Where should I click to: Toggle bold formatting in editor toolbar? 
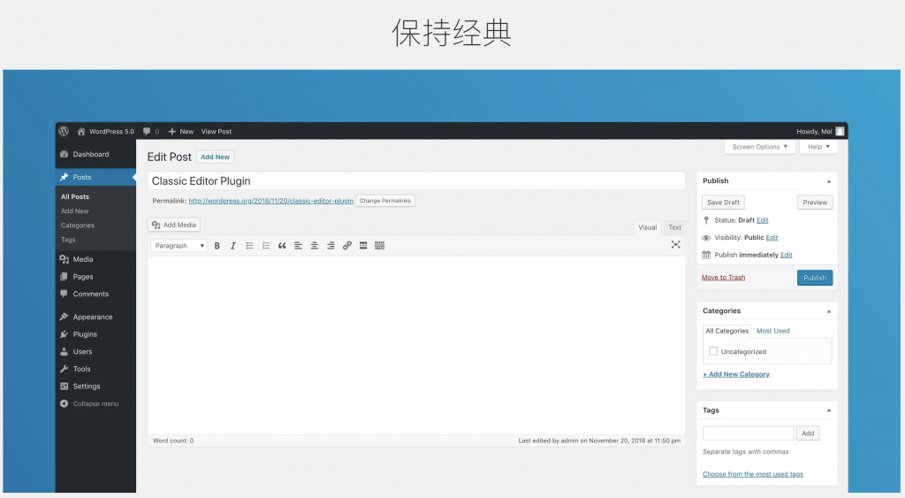[x=217, y=246]
